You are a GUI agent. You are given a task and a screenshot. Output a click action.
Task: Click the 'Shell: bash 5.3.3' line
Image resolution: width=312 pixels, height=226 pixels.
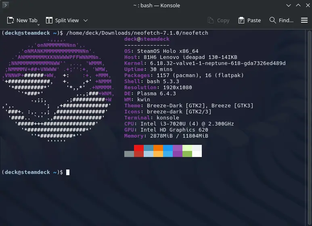click(152, 82)
